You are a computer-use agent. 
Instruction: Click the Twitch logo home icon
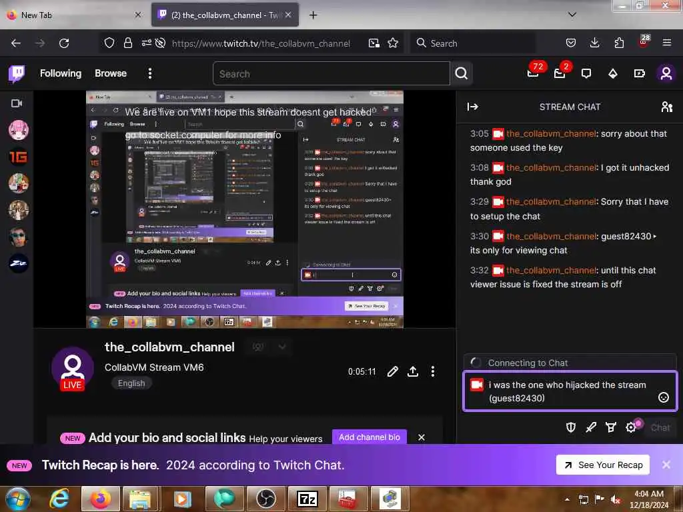[17, 73]
